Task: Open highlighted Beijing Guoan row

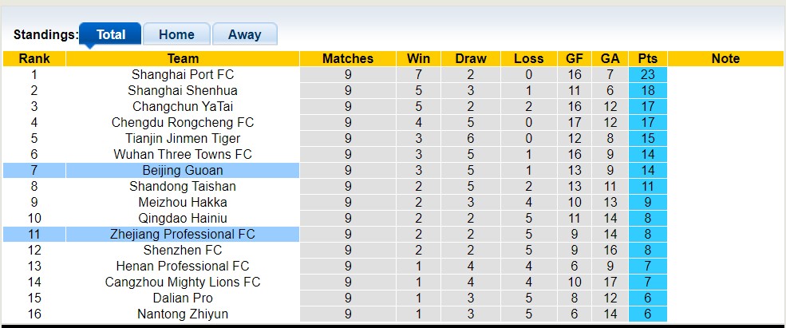Action: (x=183, y=170)
